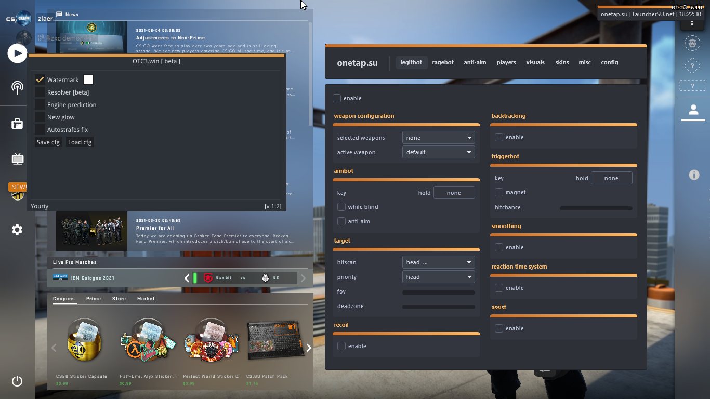Set the aimbot key bind button
This screenshot has height=399, width=710.
tap(454, 193)
